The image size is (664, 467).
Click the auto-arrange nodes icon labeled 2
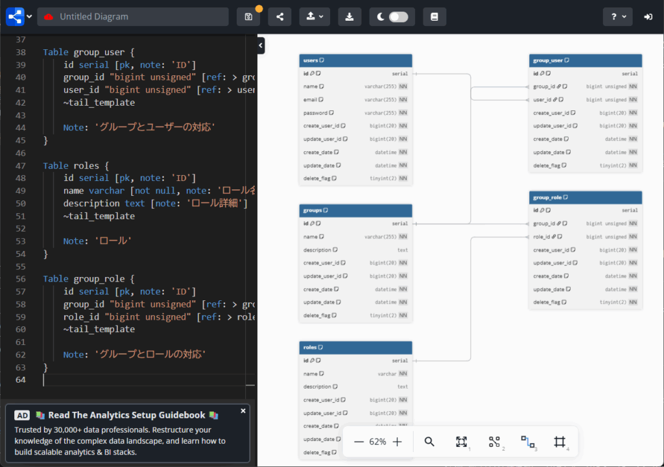pyautogui.click(x=494, y=442)
